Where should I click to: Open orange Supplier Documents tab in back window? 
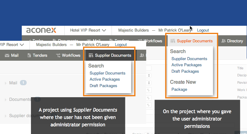[192, 41]
